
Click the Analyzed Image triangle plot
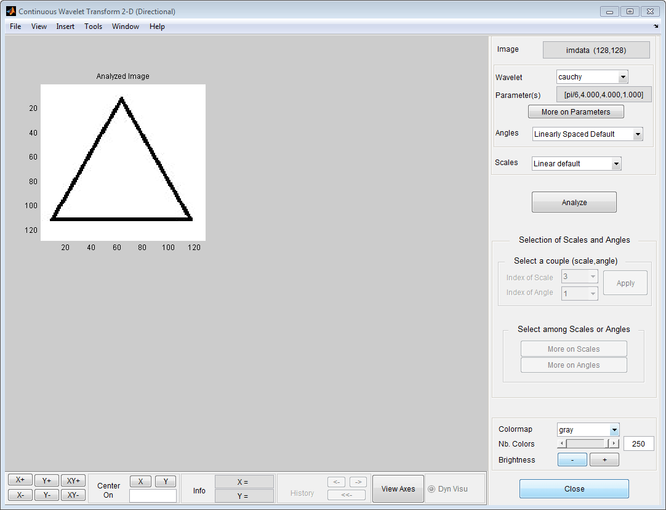point(122,163)
